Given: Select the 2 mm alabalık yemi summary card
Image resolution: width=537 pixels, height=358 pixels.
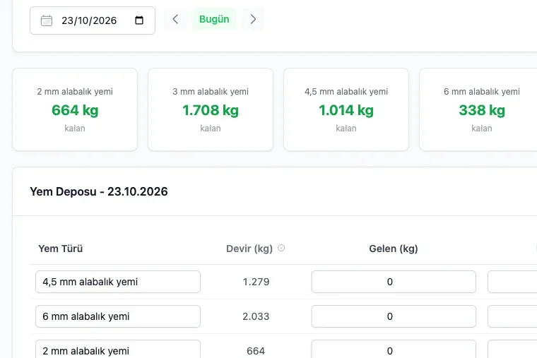Looking at the screenshot, I should pos(75,109).
